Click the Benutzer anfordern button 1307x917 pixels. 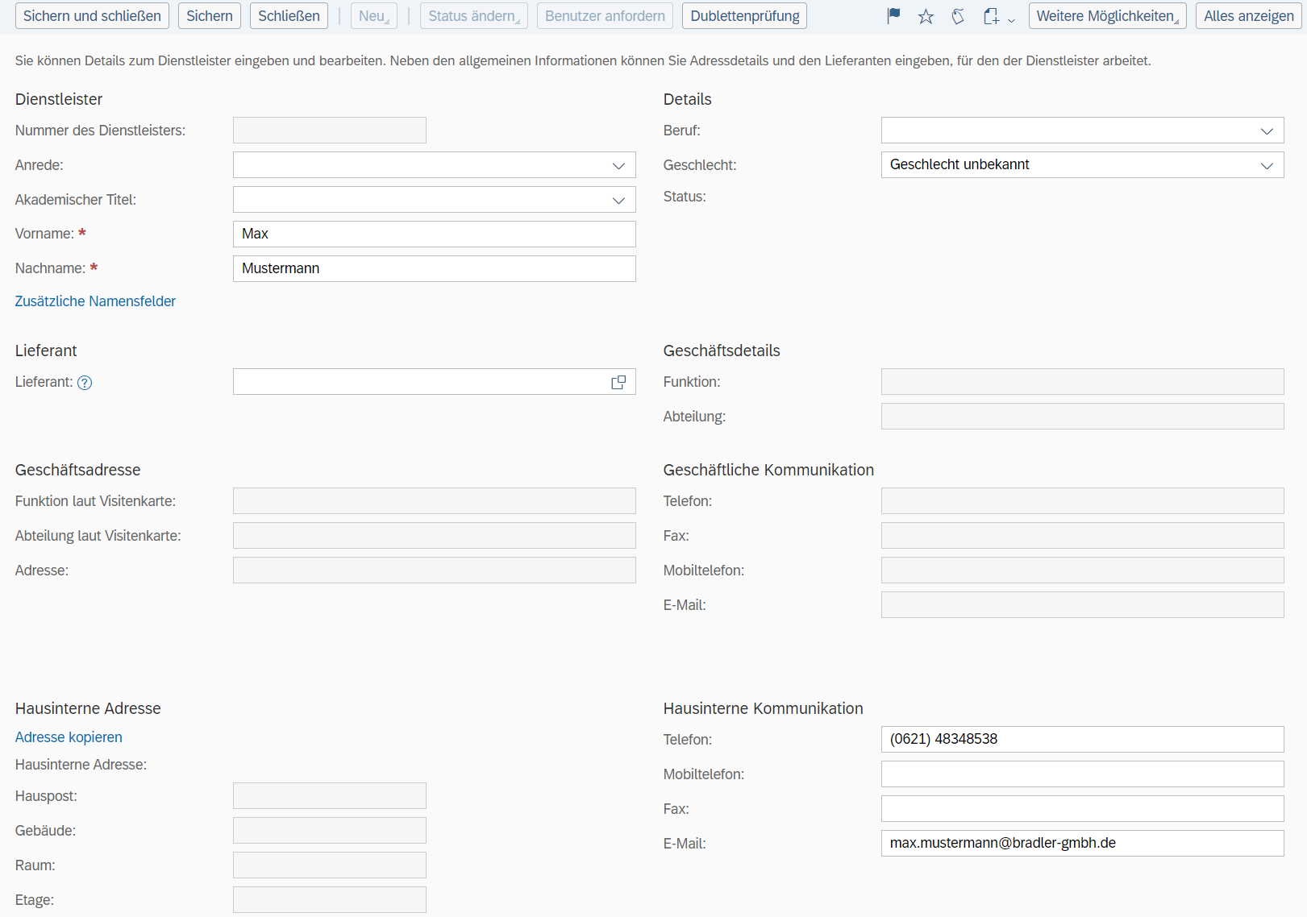[605, 16]
